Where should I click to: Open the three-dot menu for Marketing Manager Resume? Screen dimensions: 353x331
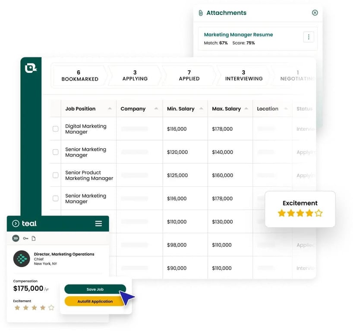tap(309, 37)
